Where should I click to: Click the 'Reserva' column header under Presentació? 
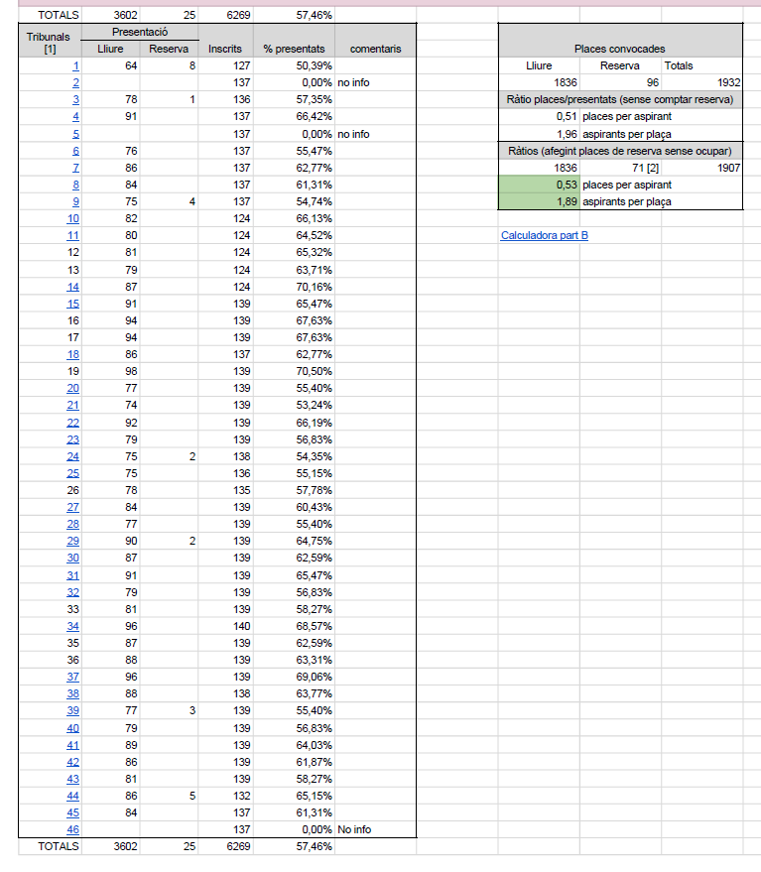[169, 49]
